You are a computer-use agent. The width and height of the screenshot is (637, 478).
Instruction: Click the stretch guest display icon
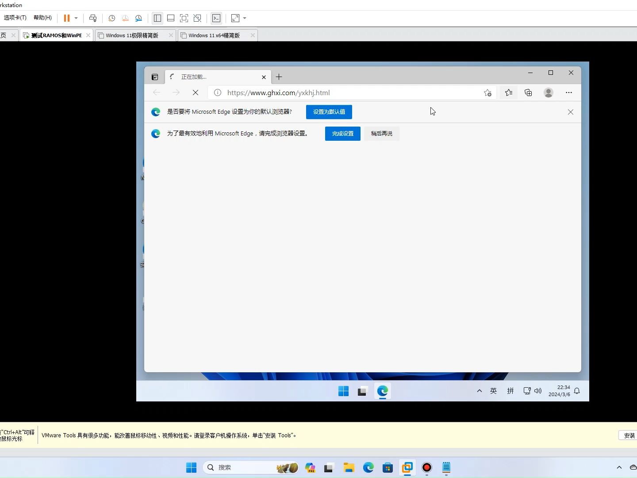click(x=235, y=18)
